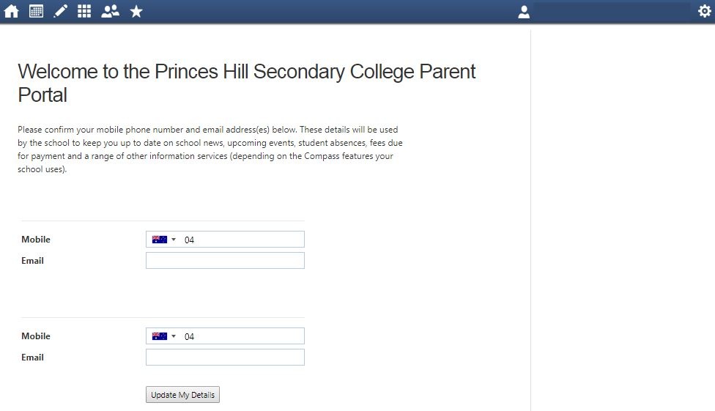The width and height of the screenshot is (715, 411).
Task: Expand the second mobile country flag dropdown
Action: coord(164,336)
